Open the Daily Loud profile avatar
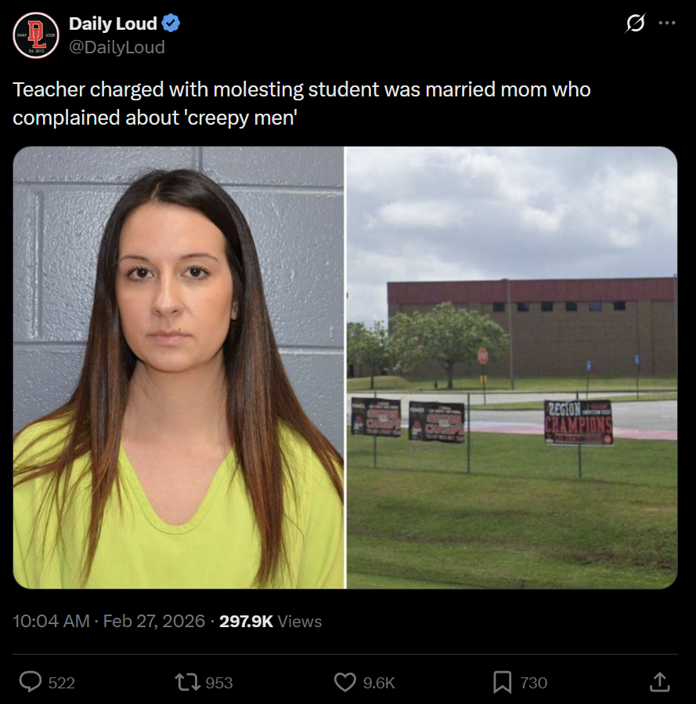This screenshot has width=696, height=704. coord(36,35)
